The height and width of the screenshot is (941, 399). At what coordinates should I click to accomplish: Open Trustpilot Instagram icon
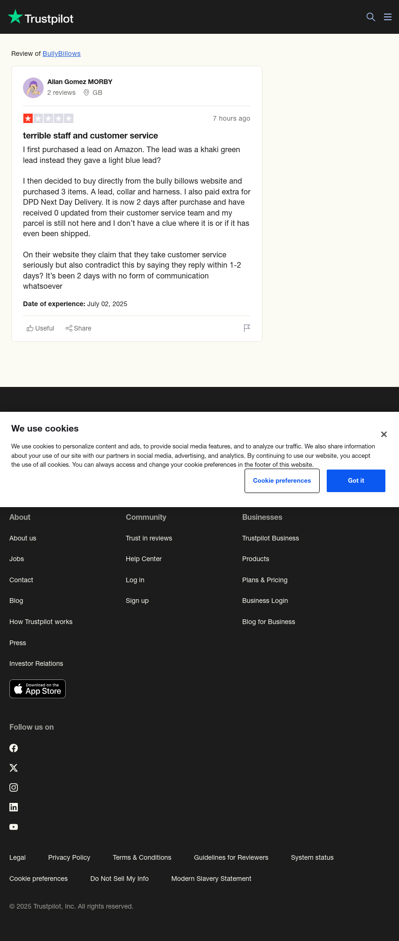pos(14,787)
